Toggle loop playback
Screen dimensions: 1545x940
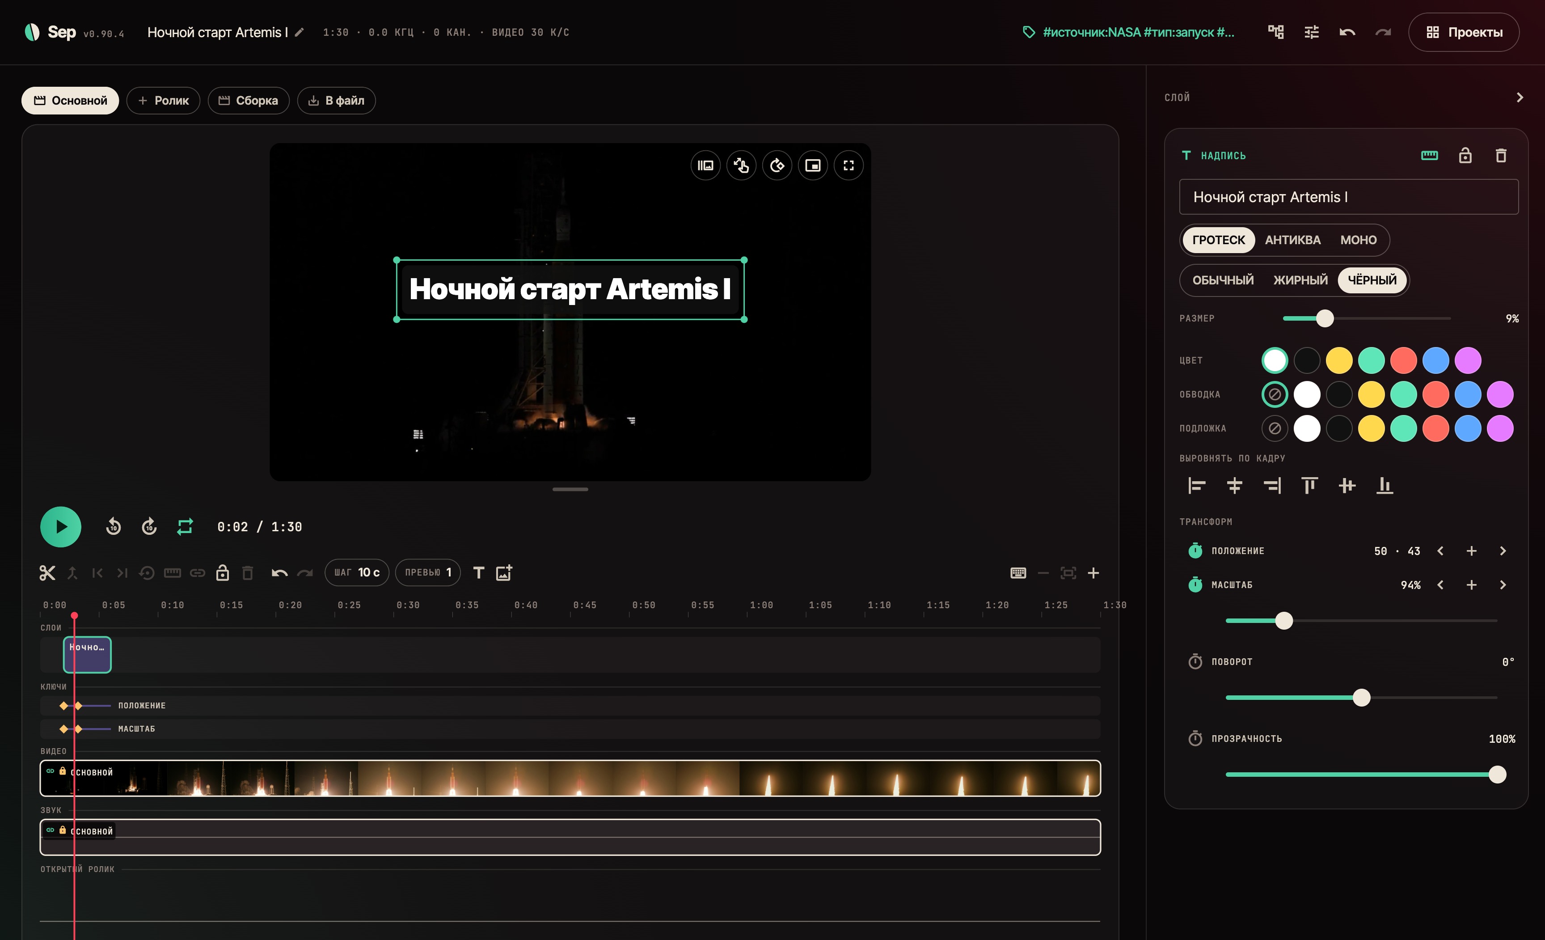[184, 527]
